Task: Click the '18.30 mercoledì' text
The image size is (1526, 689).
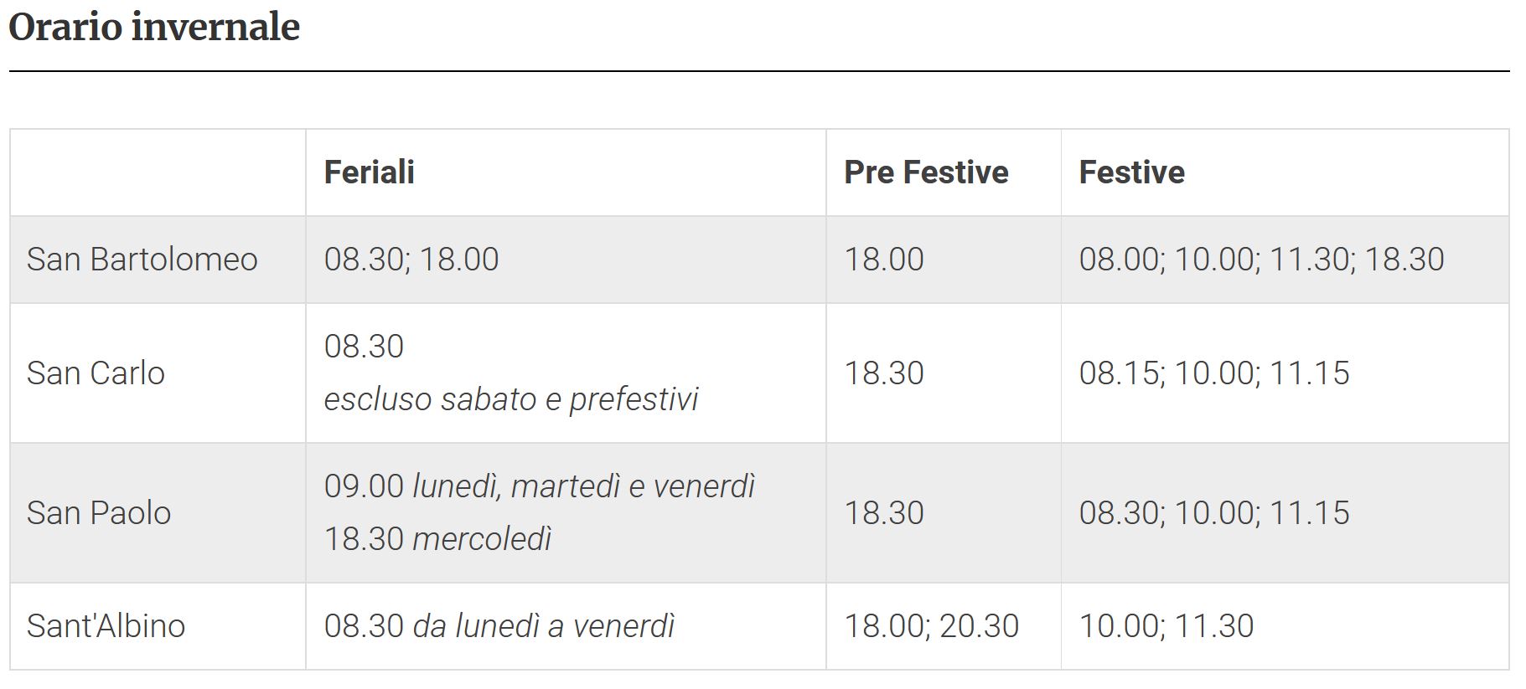Action: (437, 538)
